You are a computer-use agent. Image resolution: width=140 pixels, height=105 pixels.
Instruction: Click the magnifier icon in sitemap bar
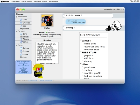click(65, 27)
